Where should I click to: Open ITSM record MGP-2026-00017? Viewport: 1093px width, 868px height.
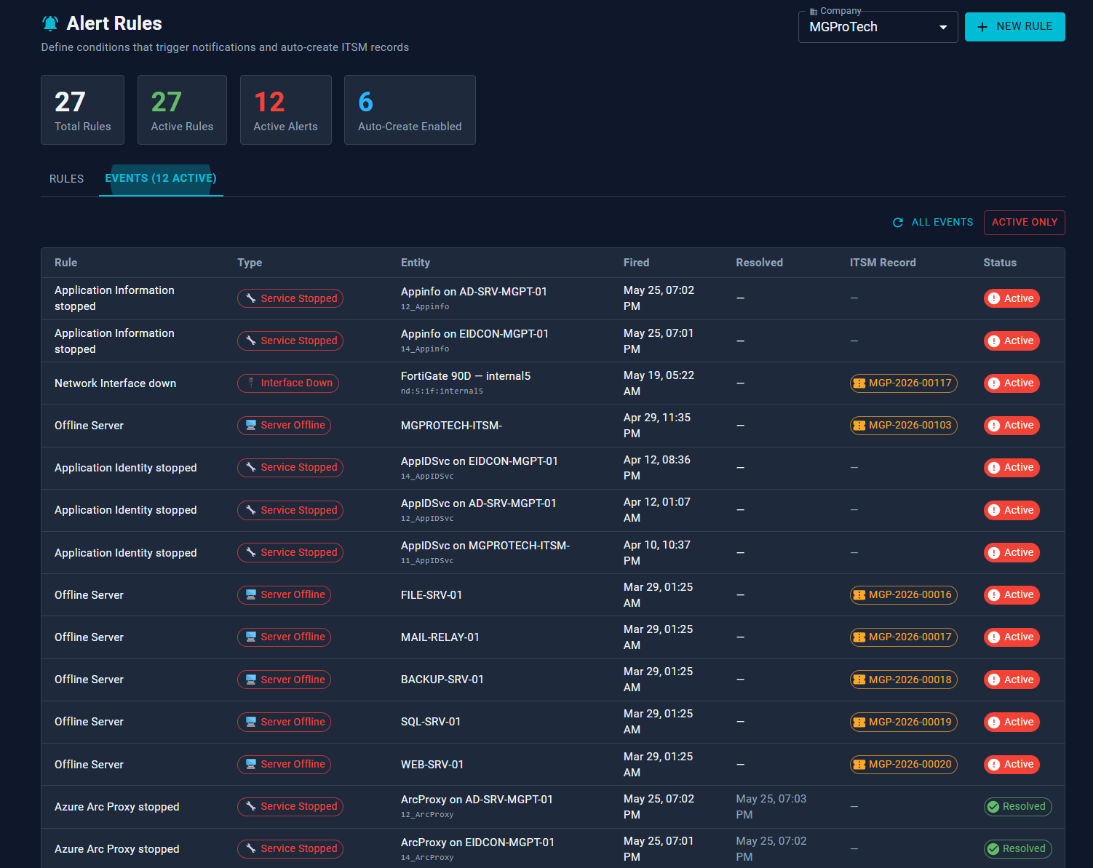point(903,637)
